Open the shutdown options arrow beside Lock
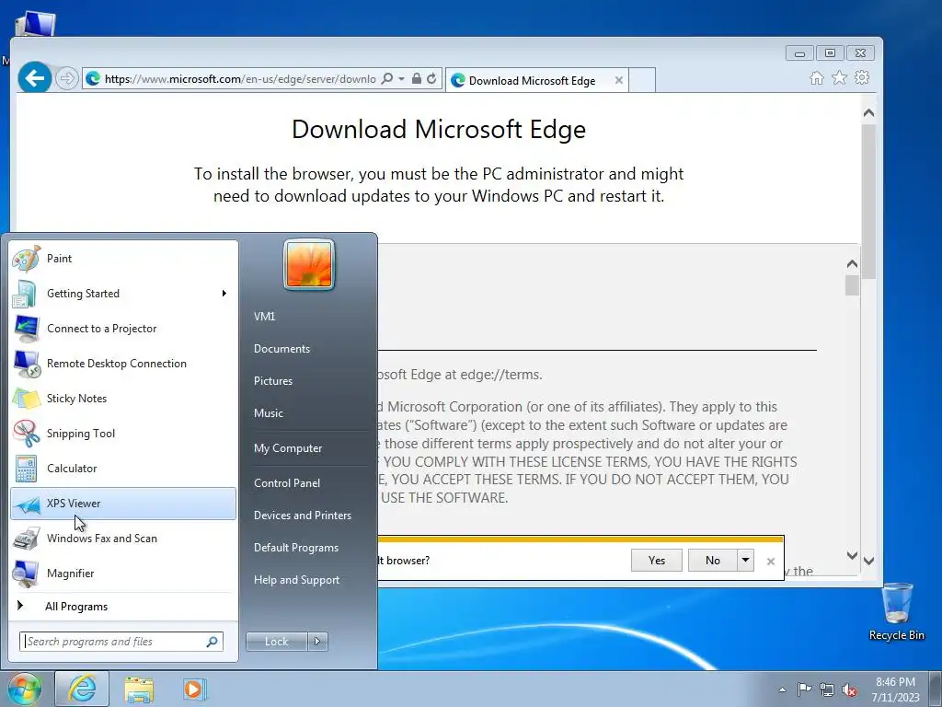942x707 pixels. pos(317,642)
